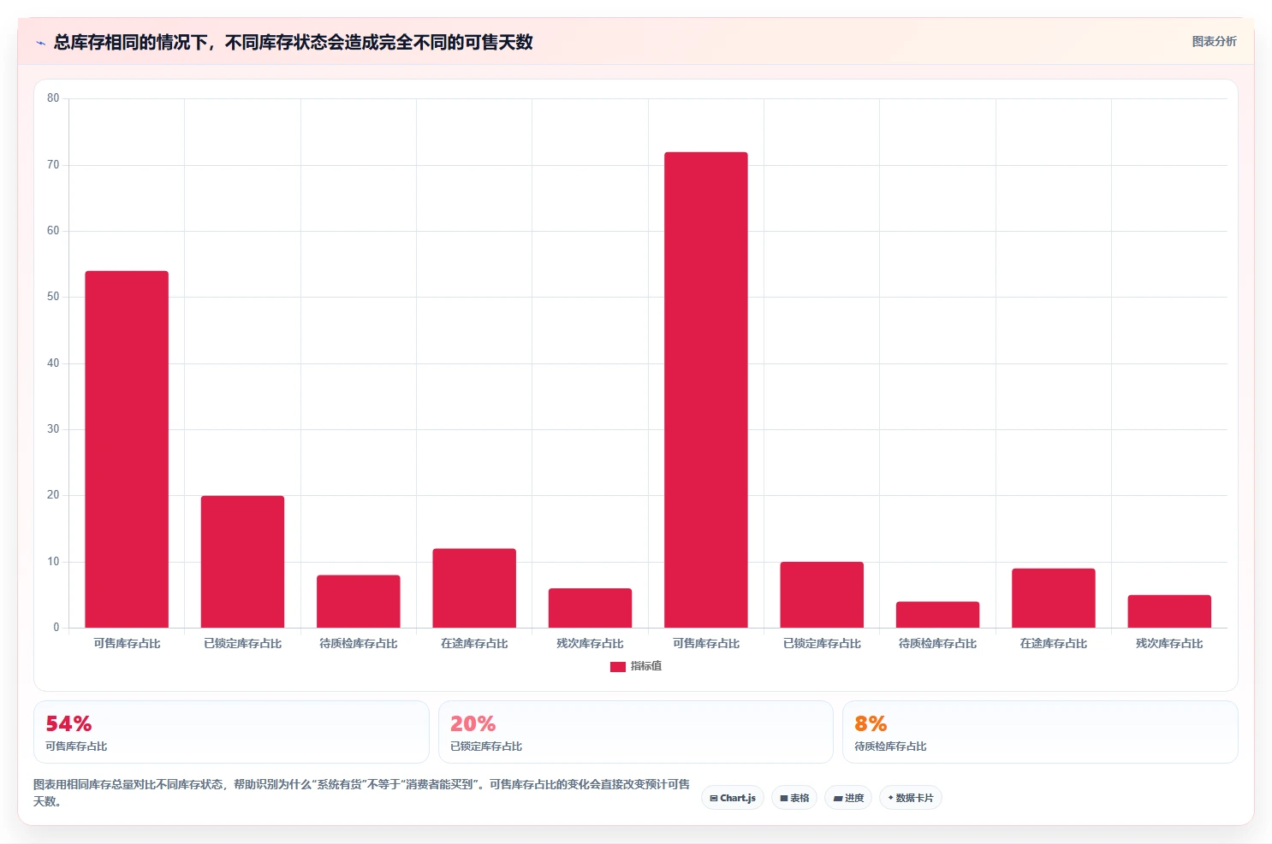Click the bar valued at 20
This screenshot has height=844, width=1272.
click(x=242, y=562)
